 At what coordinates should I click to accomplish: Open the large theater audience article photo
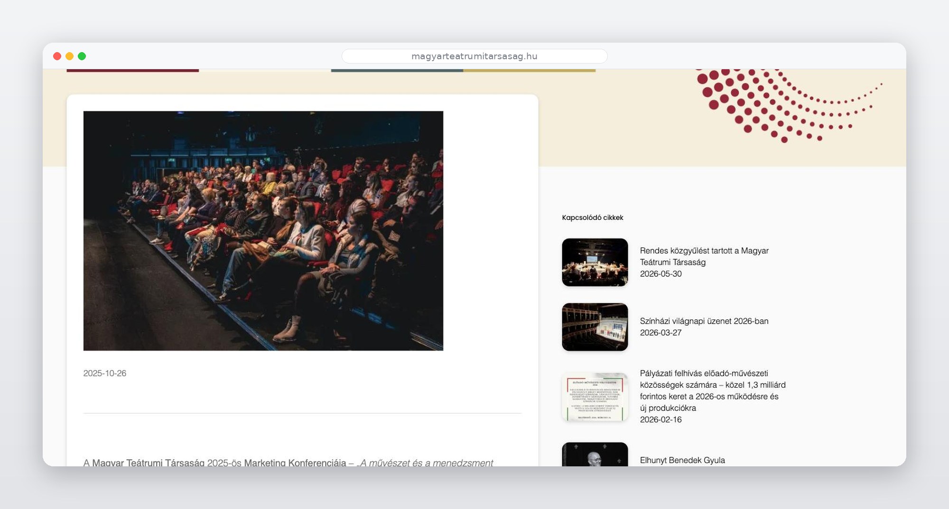pos(263,231)
